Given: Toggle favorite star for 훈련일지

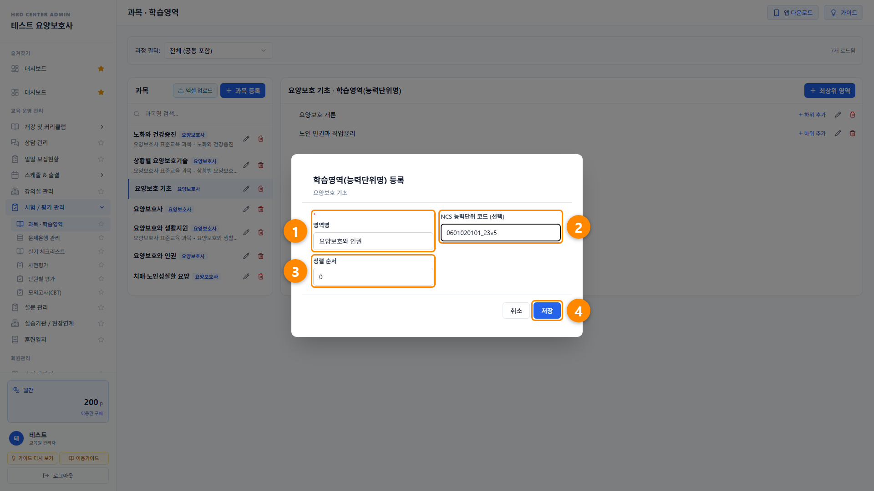Looking at the screenshot, I should [101, 340].
